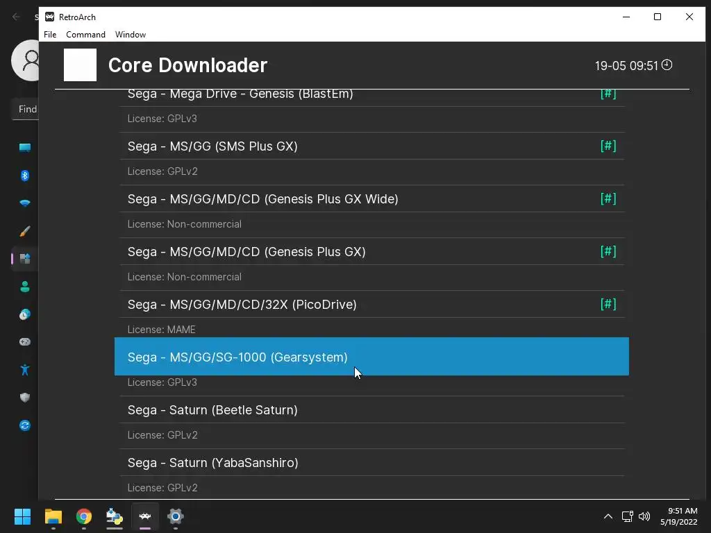Select Sega - MS/GG/MD/CD/32X (PicoDrive) core
Image resolution: width=711 pixels, height=533 pixels.
(x=372, y=304)
